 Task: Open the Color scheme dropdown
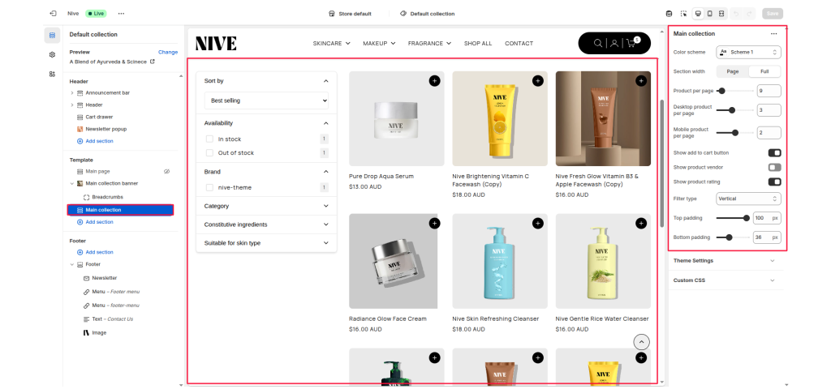pos(748,52)
